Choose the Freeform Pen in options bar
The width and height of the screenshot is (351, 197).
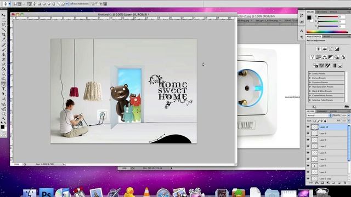point(35,4)
